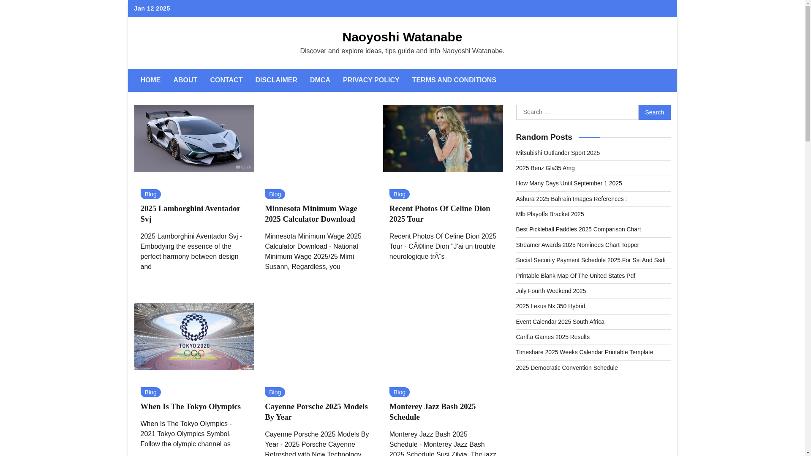The height and width of the screenshot is (456, 811).
Task: Click Blog tag above Celine Dion post
Action: 400,194
